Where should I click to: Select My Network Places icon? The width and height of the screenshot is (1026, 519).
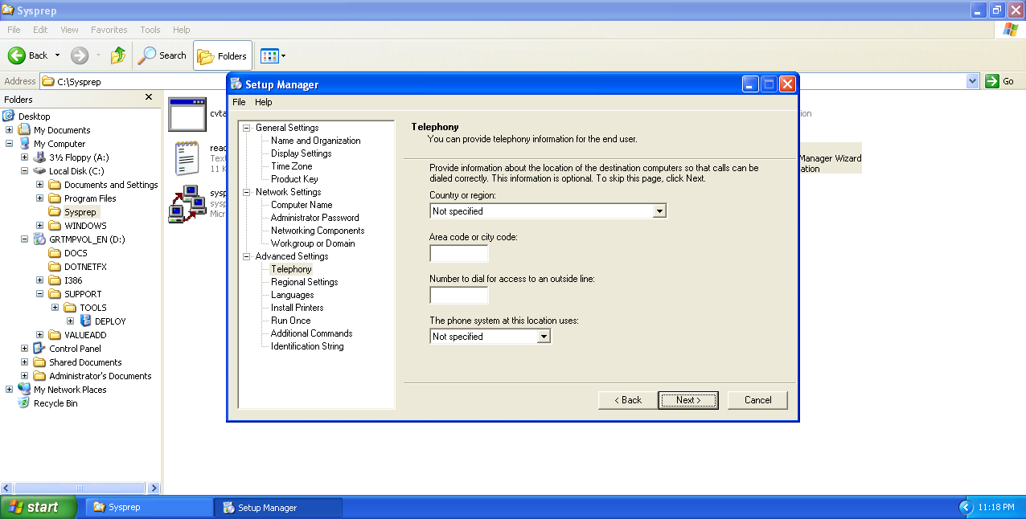click(25, 390)
